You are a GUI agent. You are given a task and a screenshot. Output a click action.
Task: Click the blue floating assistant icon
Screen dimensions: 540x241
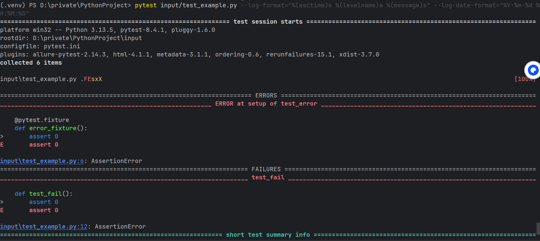pos(533,70)
